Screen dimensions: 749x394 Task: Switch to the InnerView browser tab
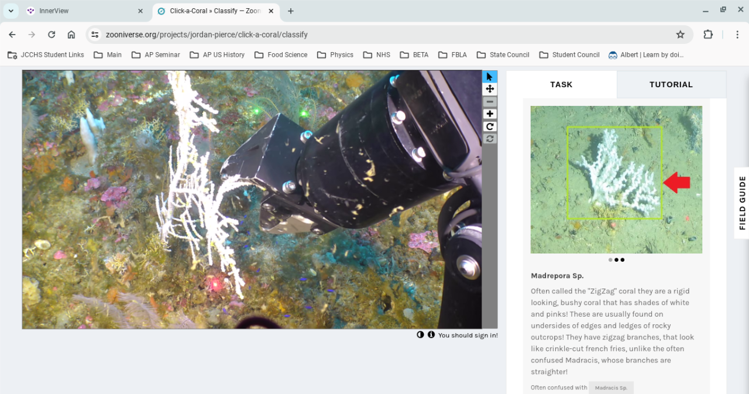tap(85, 11)
